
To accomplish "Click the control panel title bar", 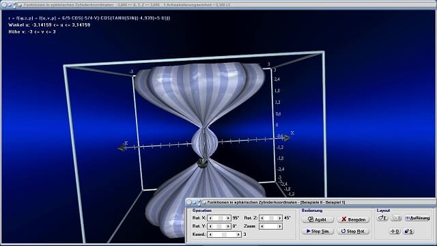I will pos(311,202).
